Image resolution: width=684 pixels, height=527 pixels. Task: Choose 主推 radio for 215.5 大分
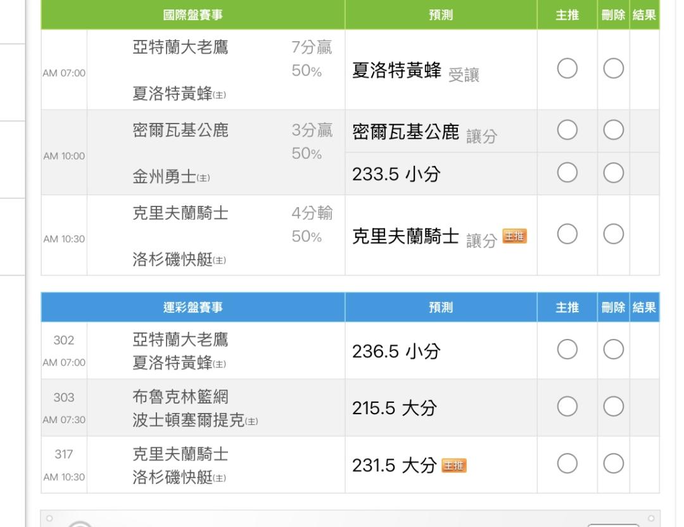point(567,408)
